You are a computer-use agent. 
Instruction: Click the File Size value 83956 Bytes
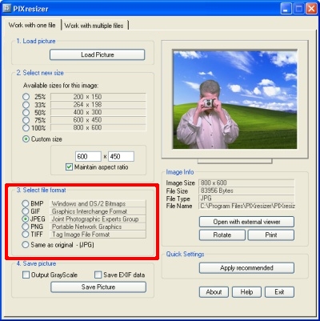pyautogui.click(x=246, y=191)
